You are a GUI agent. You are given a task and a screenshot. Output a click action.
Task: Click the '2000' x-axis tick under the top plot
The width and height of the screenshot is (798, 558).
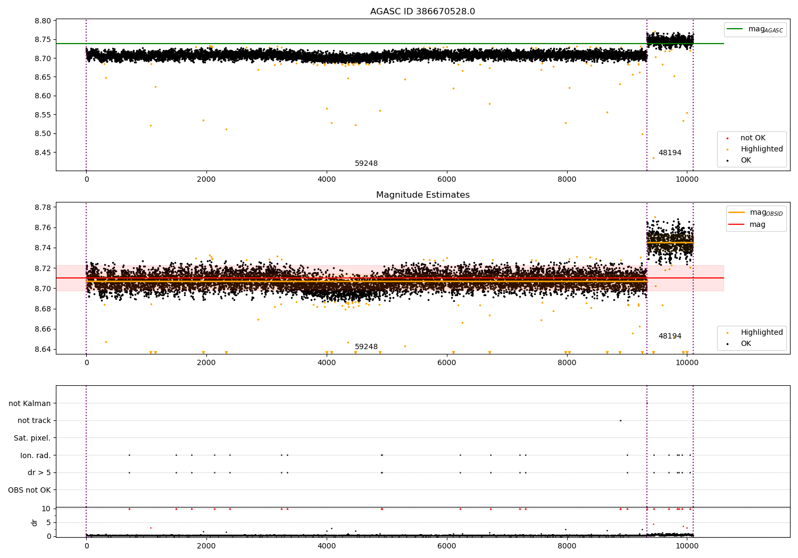(206, 180)
